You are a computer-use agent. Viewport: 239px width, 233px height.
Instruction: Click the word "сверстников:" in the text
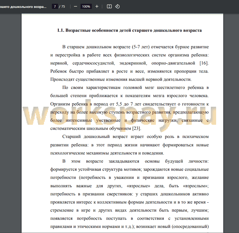click(x=120, y=194)
